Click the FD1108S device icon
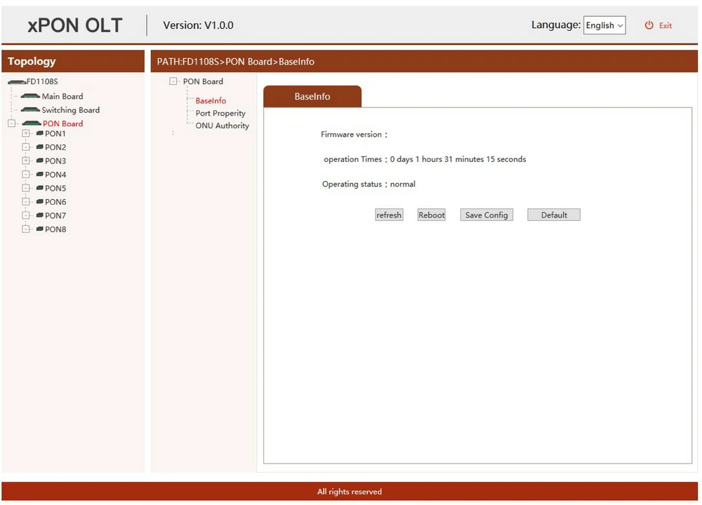The image size is (702, 505). 17,82
